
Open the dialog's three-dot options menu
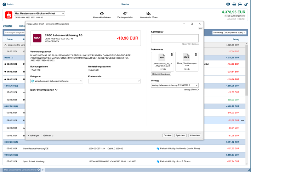201,28
